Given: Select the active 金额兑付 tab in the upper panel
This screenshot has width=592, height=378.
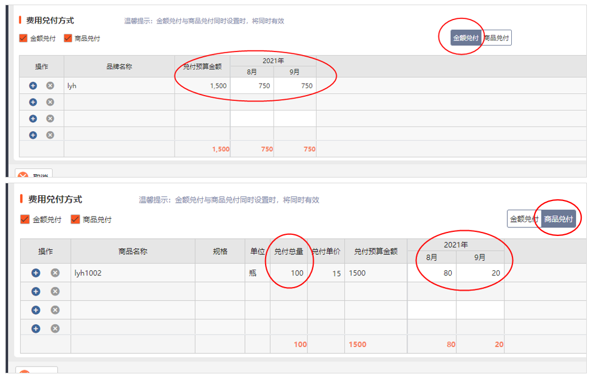Looking at the screenshot, I should tap(465, 38).
